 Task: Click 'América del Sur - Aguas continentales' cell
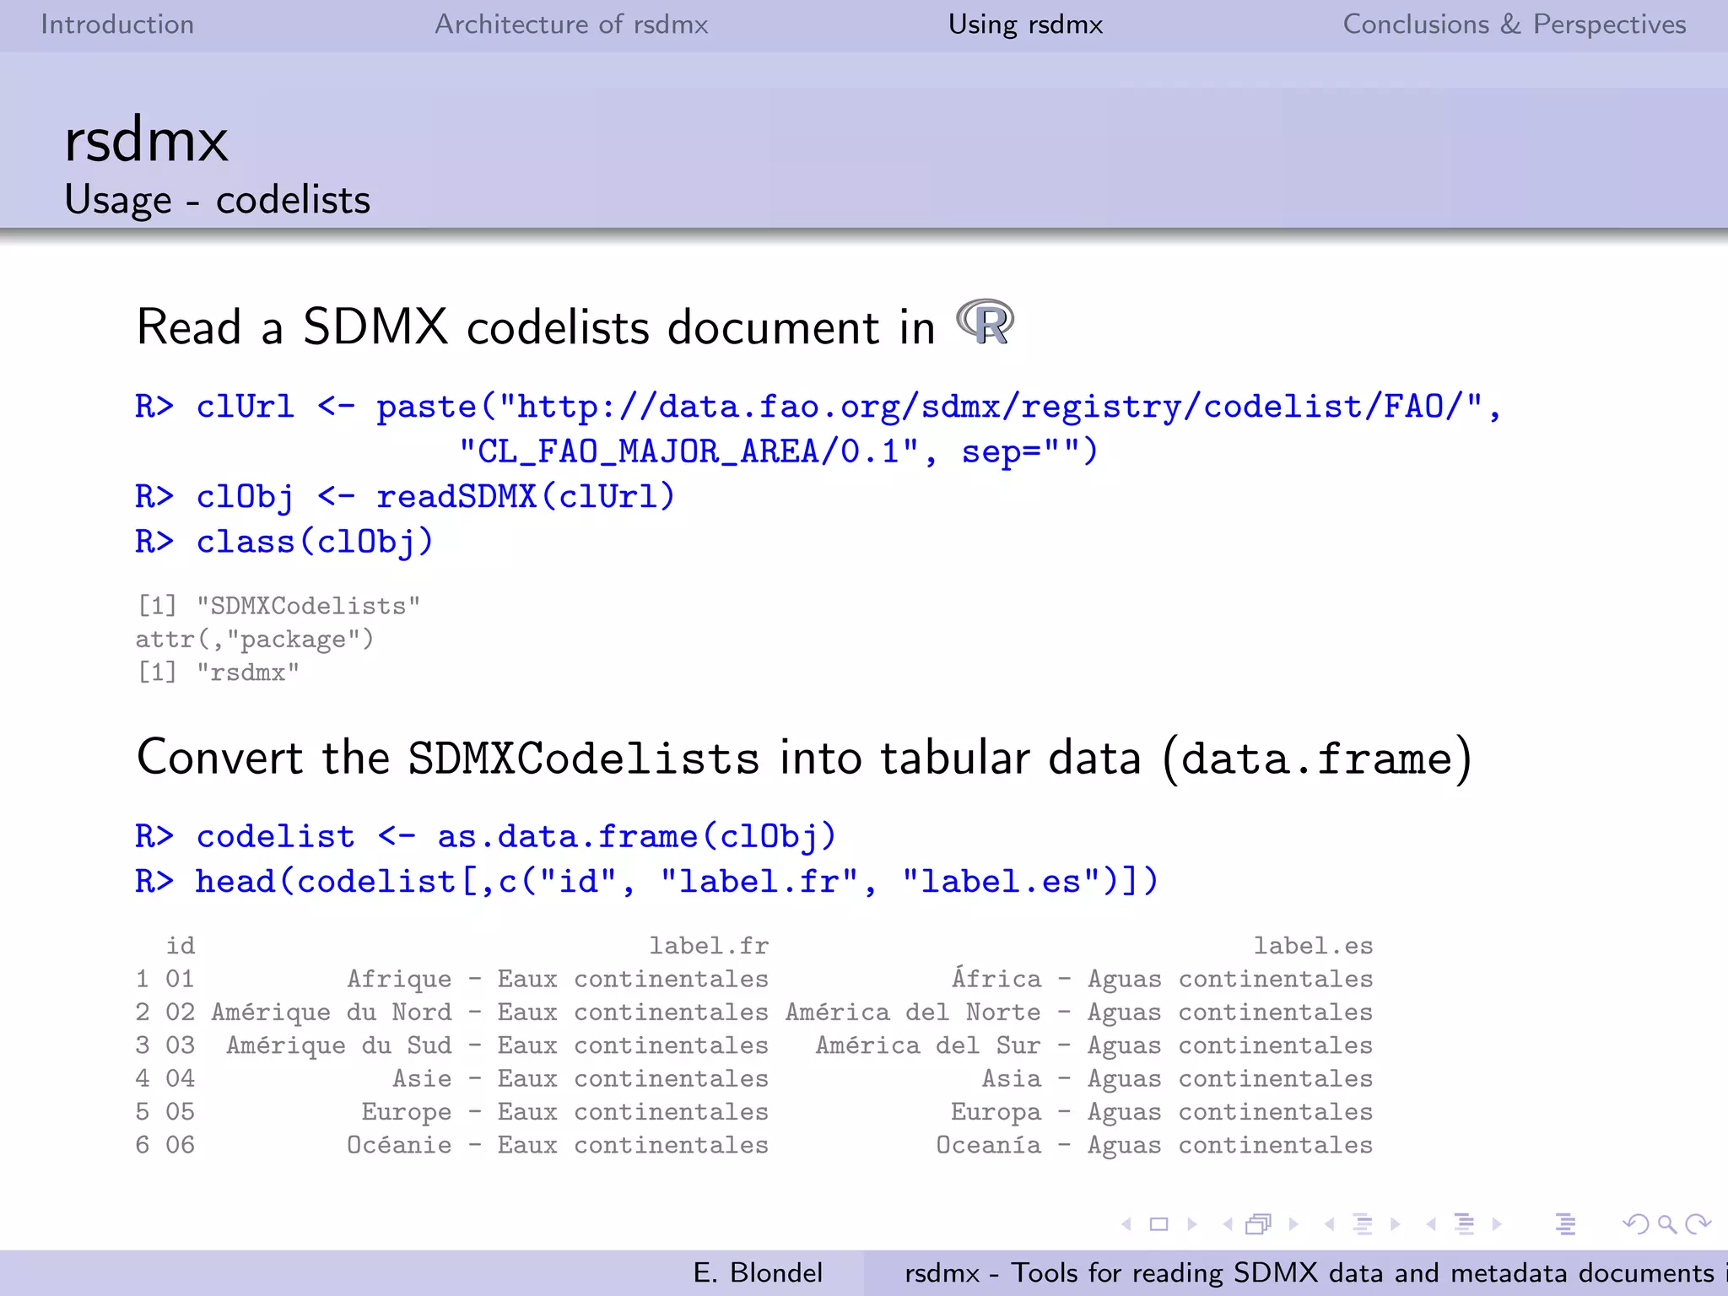click(x=1094, y=1045)
